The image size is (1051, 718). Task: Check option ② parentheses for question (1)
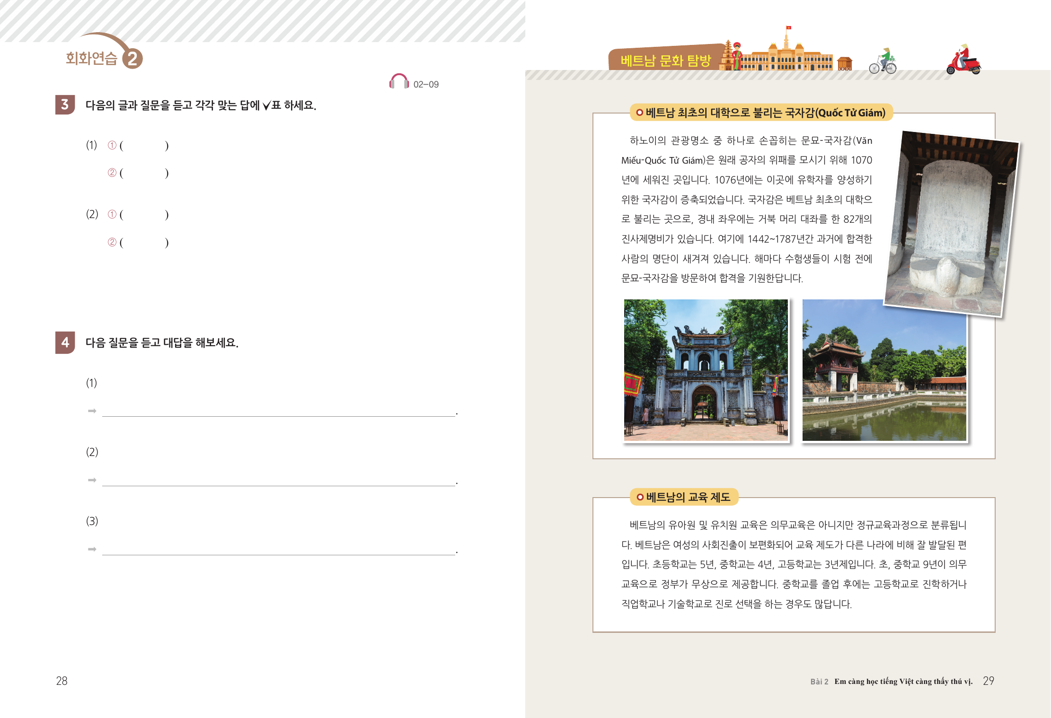144,173
